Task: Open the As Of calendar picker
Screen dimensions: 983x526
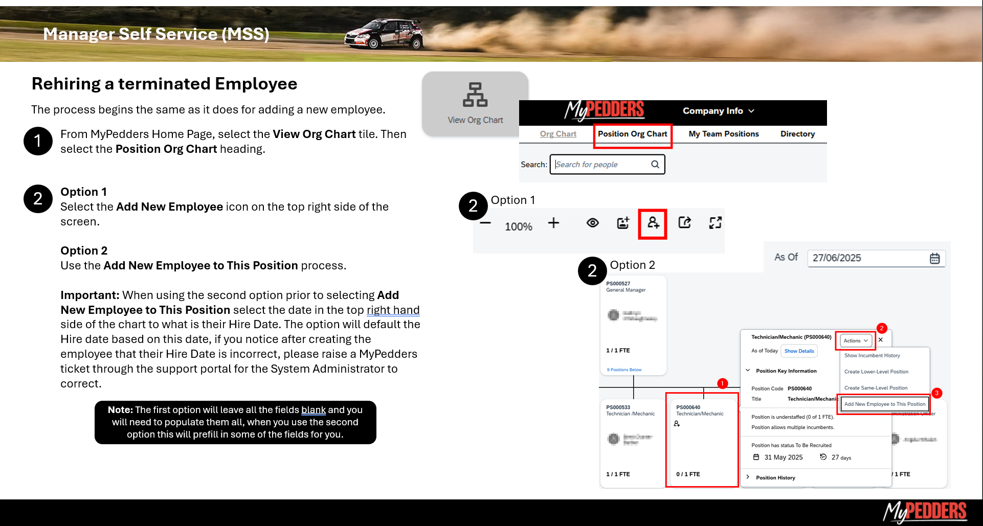Action: 935,258
